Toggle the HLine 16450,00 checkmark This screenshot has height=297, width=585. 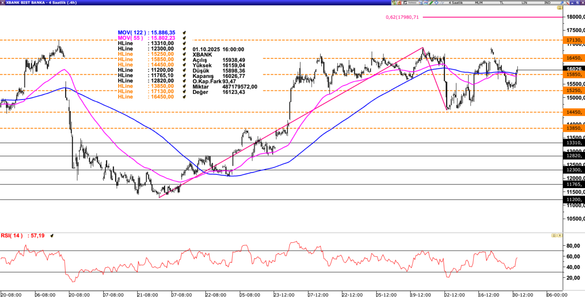coord(184,97)
